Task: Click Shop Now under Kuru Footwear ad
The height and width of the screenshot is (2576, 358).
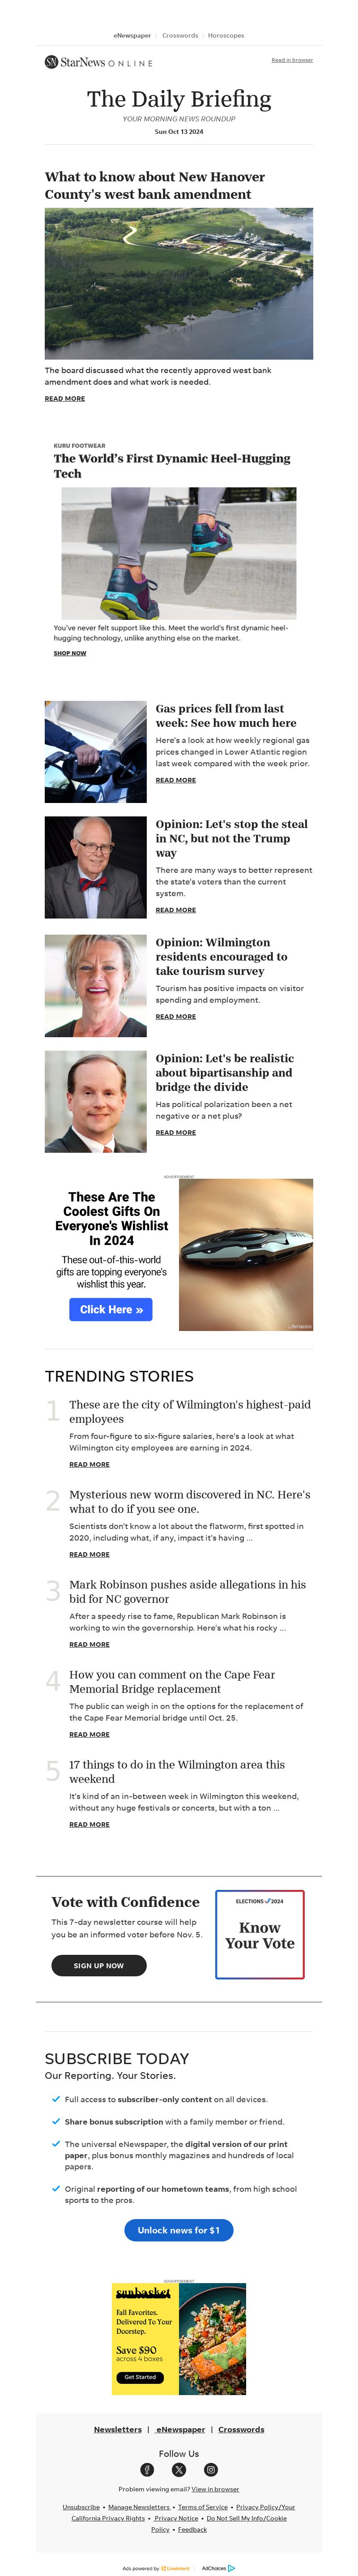Action: click(70, 652)
